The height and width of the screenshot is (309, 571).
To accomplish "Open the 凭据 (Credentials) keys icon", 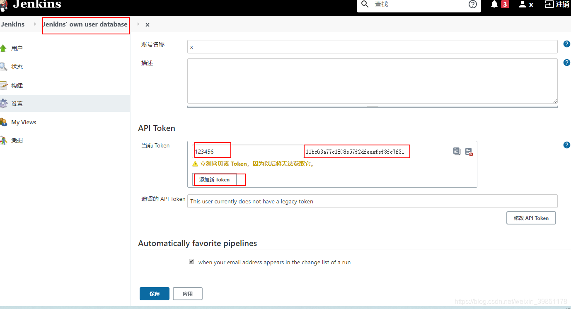I will (5, 140).
